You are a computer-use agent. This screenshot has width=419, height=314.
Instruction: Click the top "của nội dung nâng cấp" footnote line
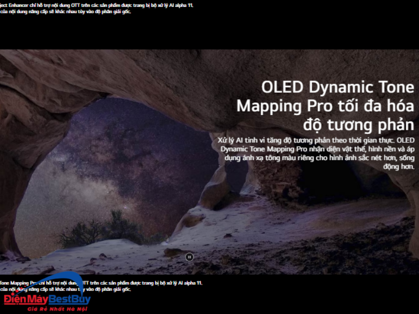pos(65,12)
